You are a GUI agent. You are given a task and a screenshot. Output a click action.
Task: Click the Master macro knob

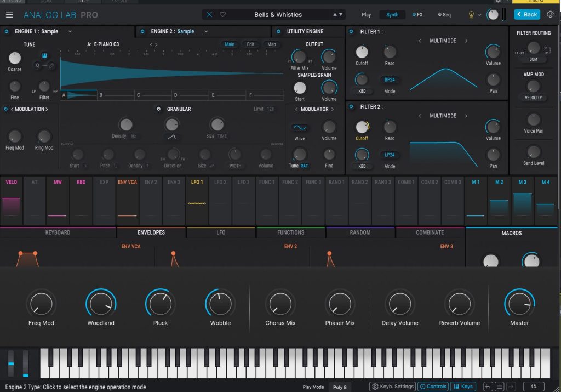519,303
